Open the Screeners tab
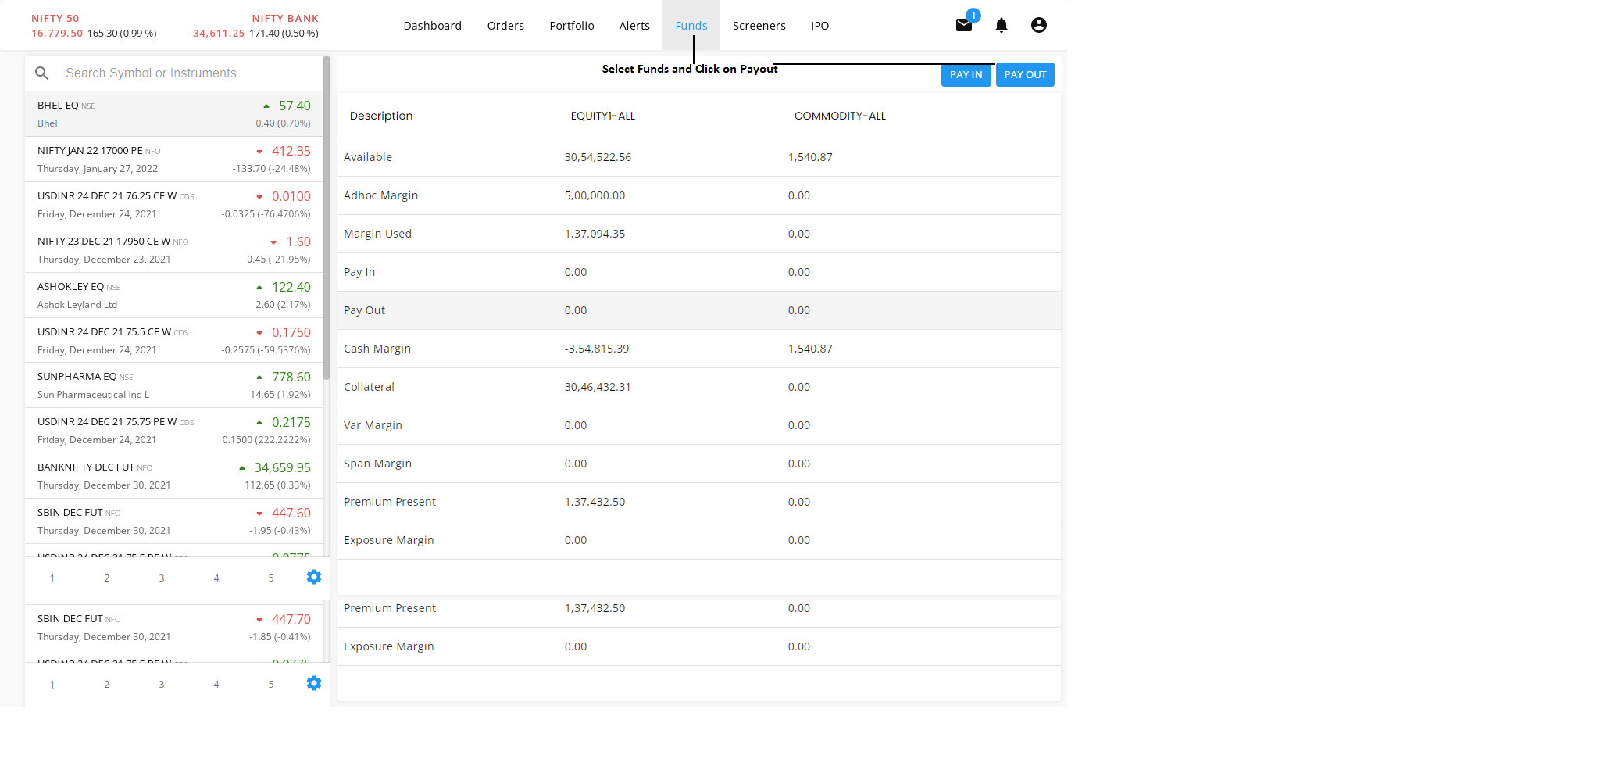The width and height of the screenshot is (1614, 766). pyautogui.click(x=759, y=26)
